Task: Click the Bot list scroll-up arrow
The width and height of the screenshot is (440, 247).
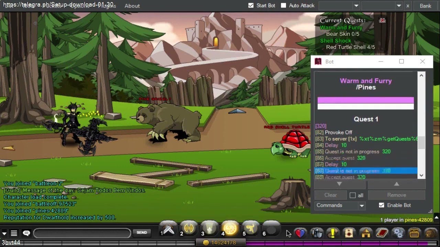Action: (421, 76)
